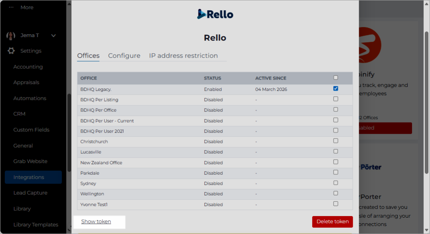
Task: Click the page scrollbar thumb at right edge
Action: pos(426,103)
